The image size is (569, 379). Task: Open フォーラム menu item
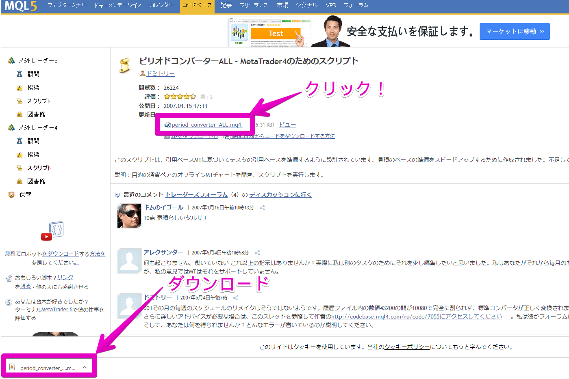pos(356,5)
